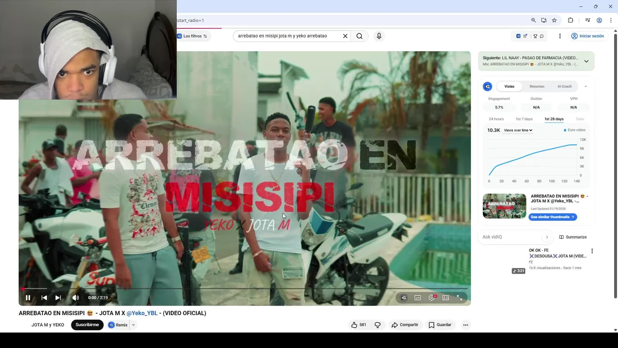Click the 5.7% engagement value
The width and height of the screenshot is (618, 348).
[499, 107]
